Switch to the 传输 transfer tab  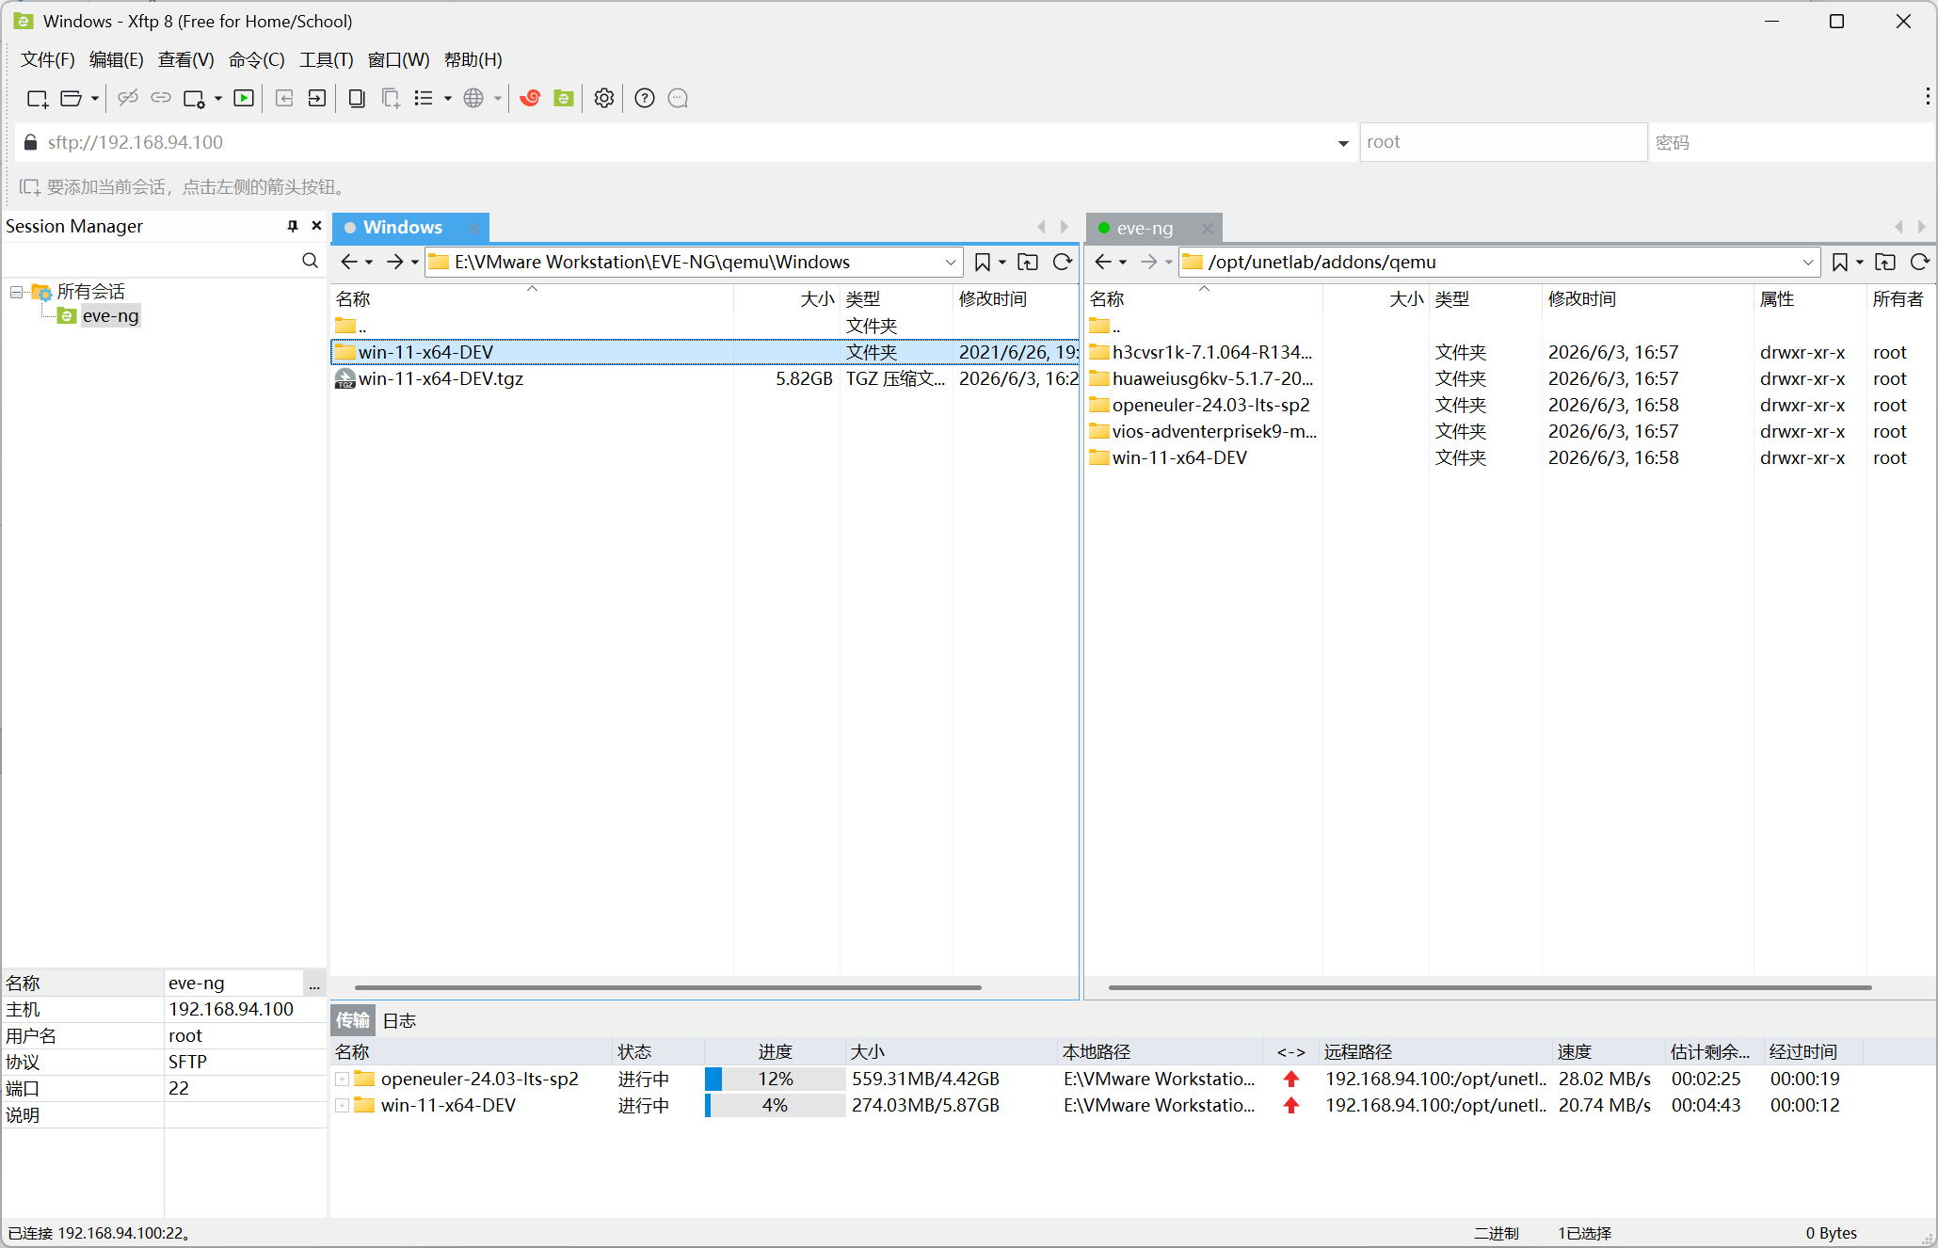click(353, 1021)
